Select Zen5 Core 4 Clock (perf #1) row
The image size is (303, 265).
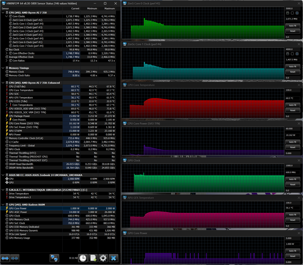(58, 35)
